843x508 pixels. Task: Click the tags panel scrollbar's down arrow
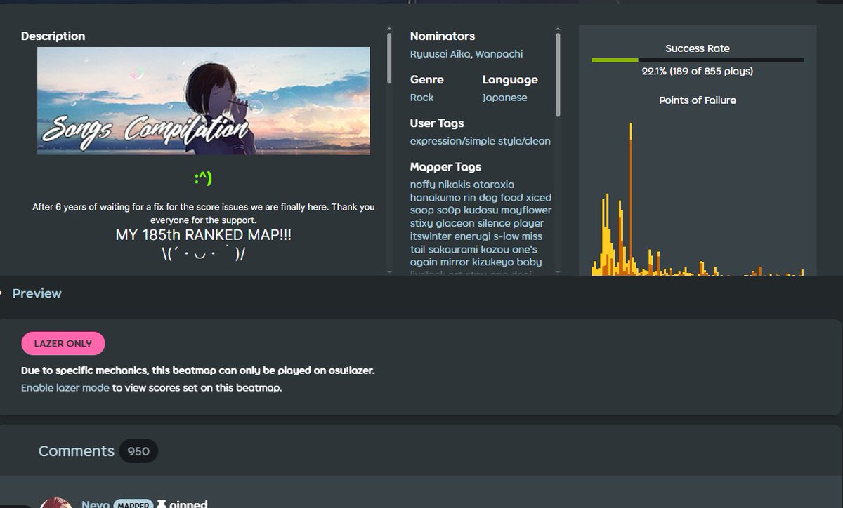pyautogui.click(x=558, y=272)
